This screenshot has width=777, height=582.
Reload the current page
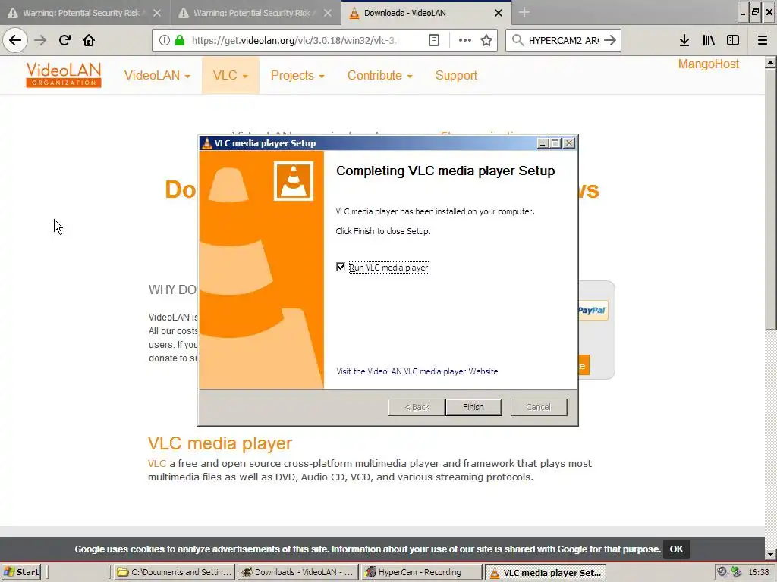[64, 40]
